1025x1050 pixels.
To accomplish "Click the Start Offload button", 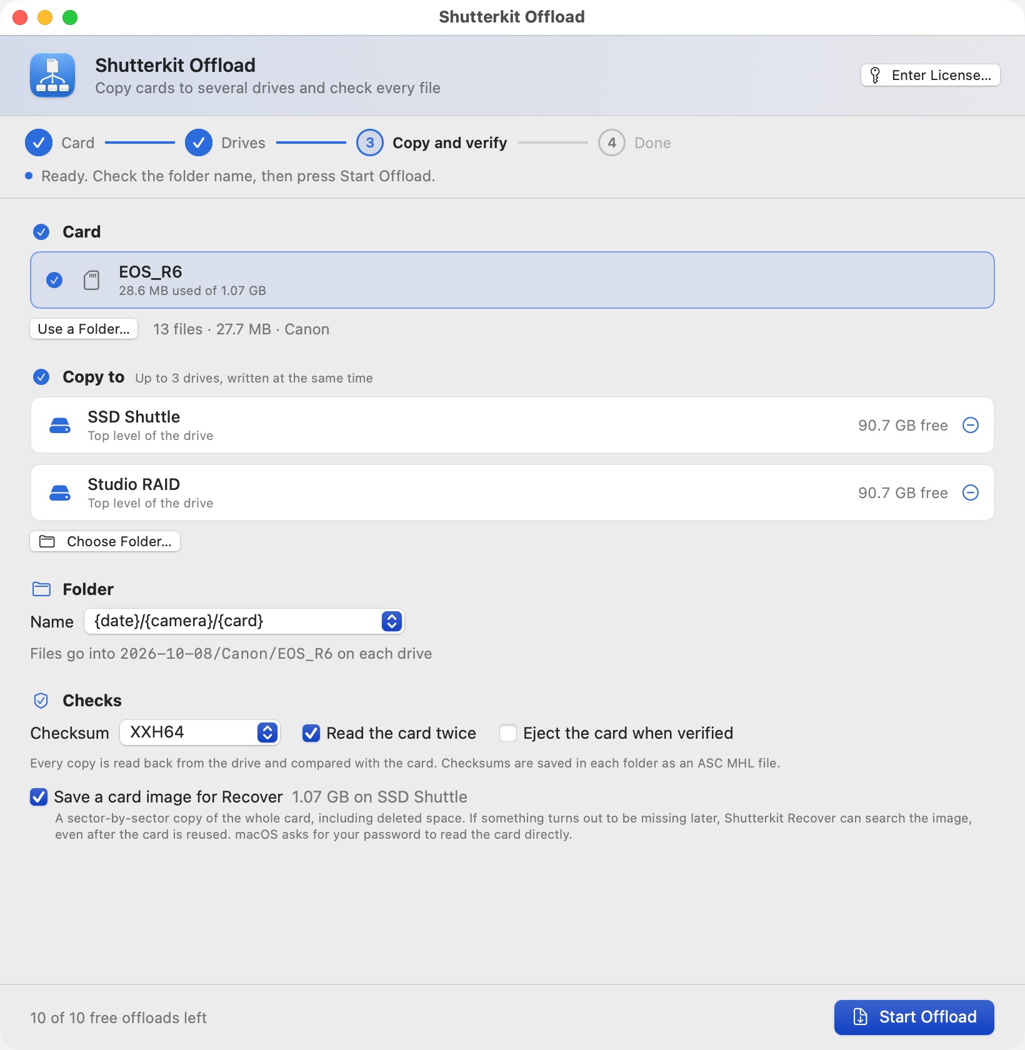I will pos(914,1017).
